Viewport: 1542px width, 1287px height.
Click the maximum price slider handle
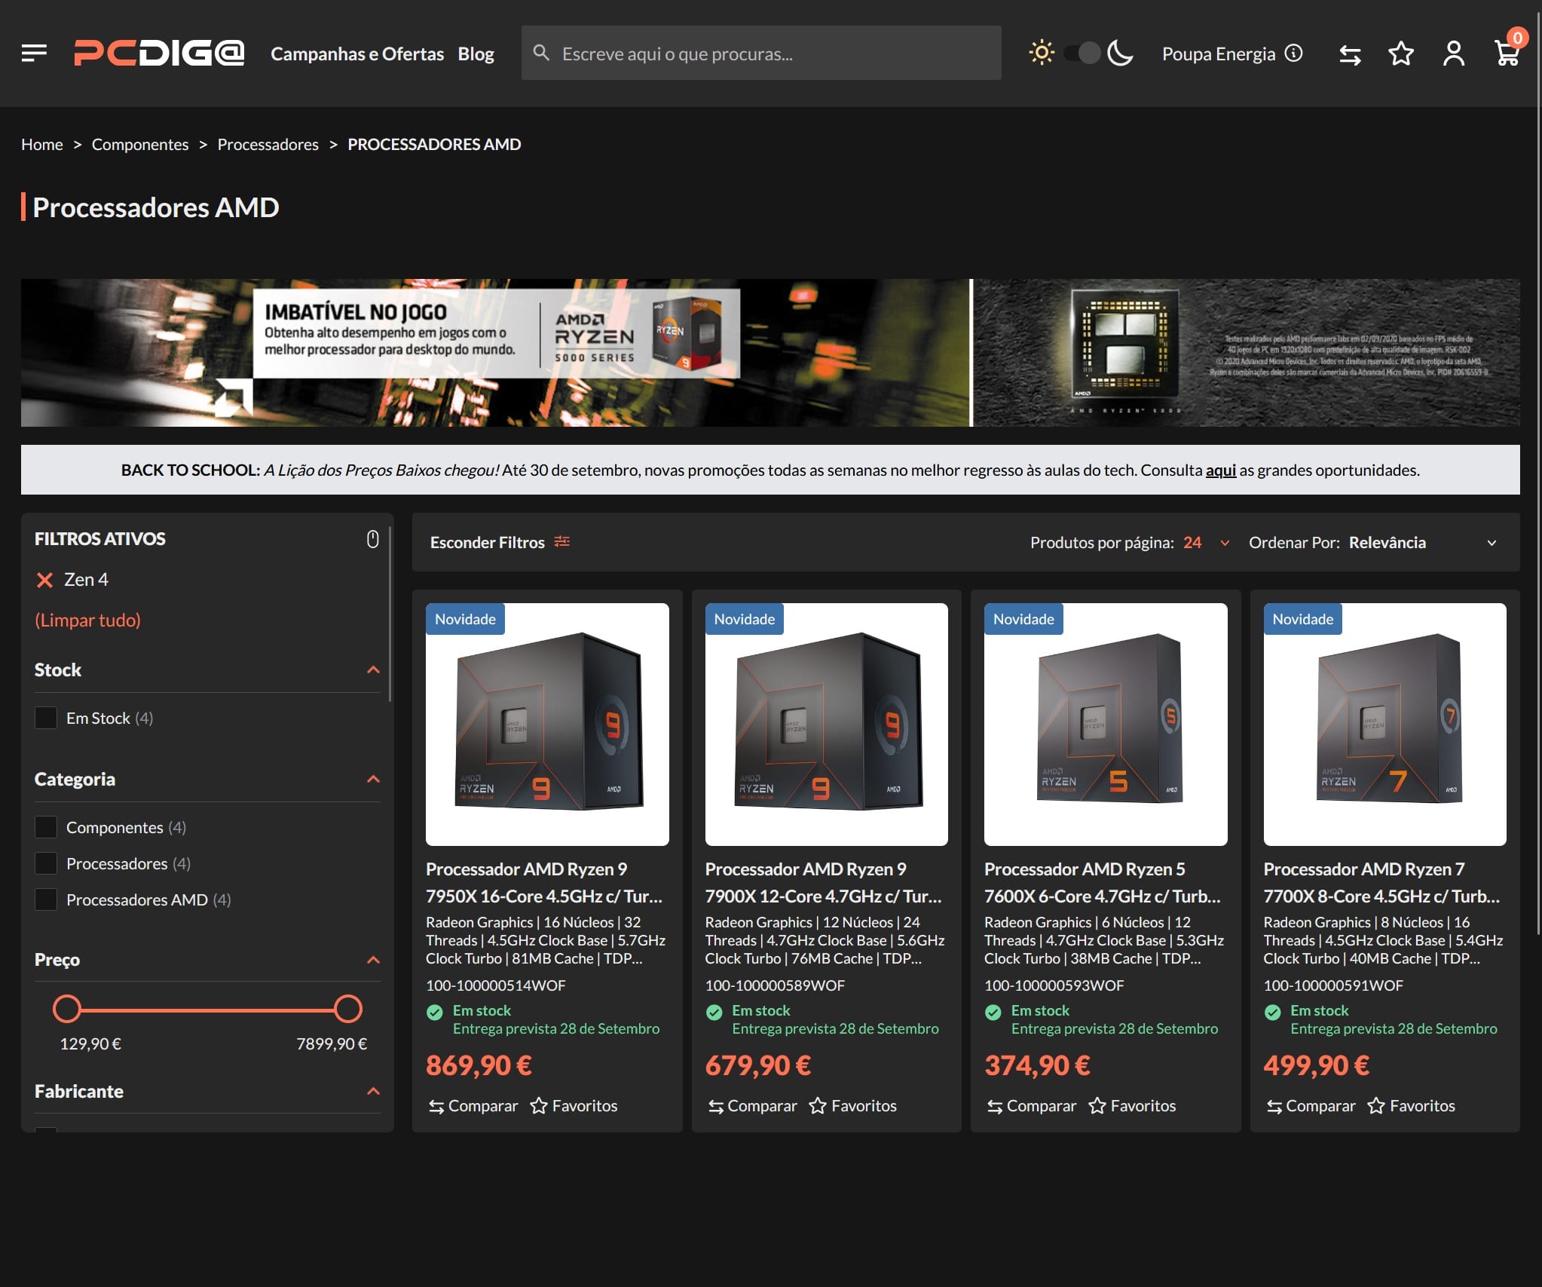347,1009
